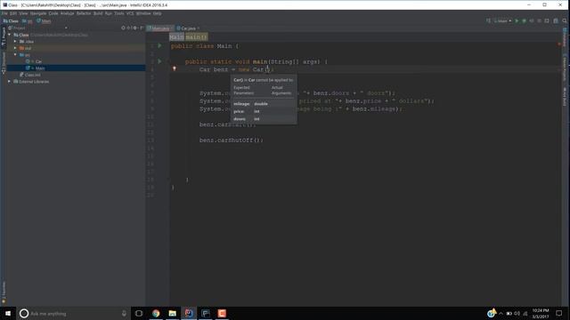Collapse the Class project root node
Image resolution: width=570 pixels, height=320 pixels.
pos(10,35)
